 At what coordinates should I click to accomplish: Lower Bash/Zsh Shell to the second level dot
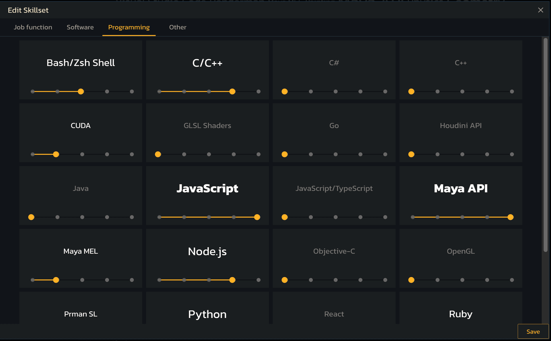tap(57, 91)
